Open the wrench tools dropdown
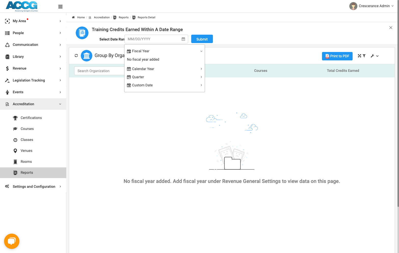The height and width of the screenshot is (253, 399). (x=375, y=56)
